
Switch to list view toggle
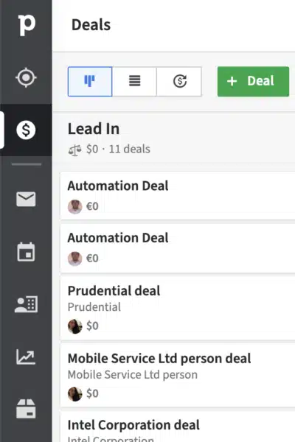134,82
